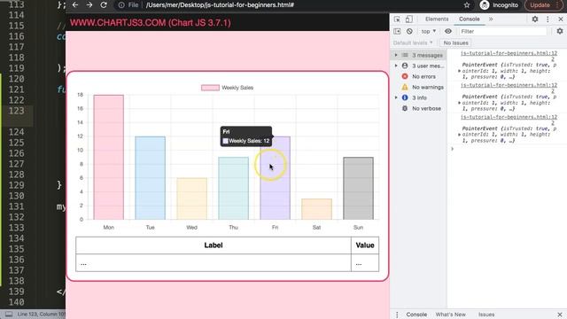Expand the 3 info group
Viewport: 567px width, 319px height.
[x=396, y=97]
